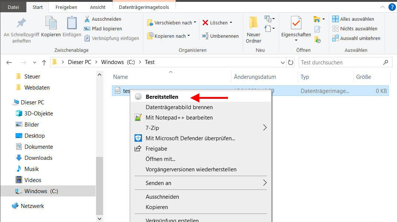Switch to the Ansicht tab
This screenshot has height=222, width=397.
tap(97, 7)
